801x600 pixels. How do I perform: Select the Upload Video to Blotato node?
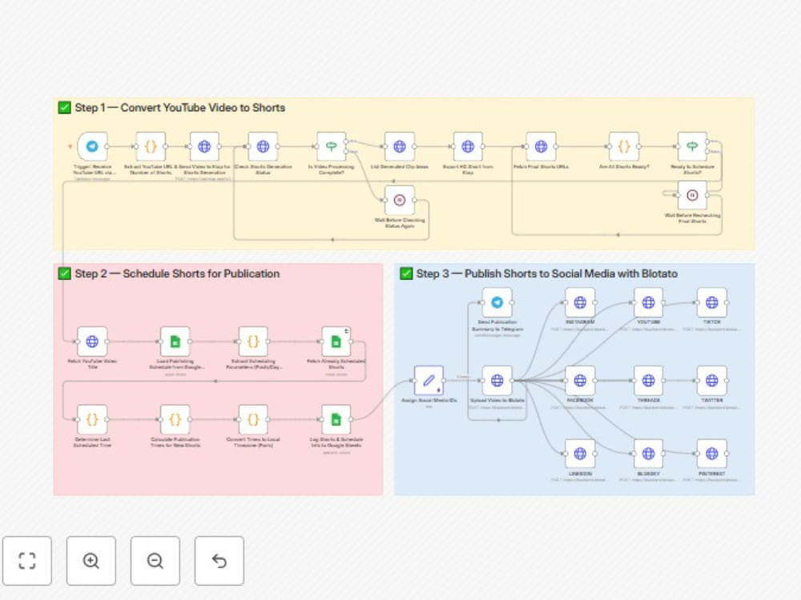click(x=497, y=380)
